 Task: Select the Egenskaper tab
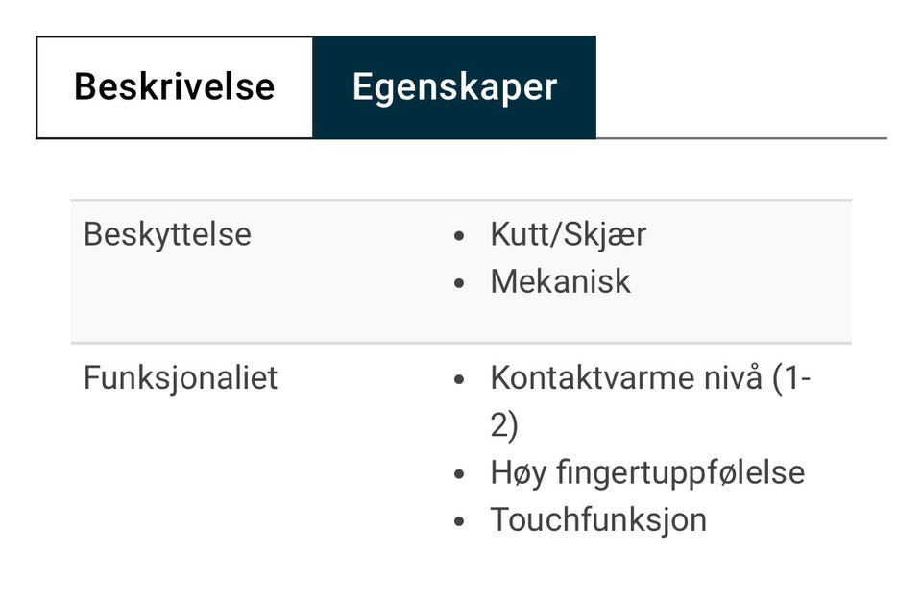[x=454, y=87]
